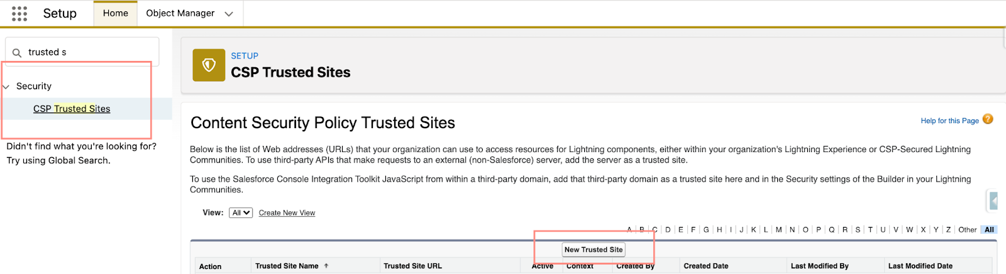Viewport: 1006px width, 274px height.
Task: Filter list by letter O
Action: (805, 230)
